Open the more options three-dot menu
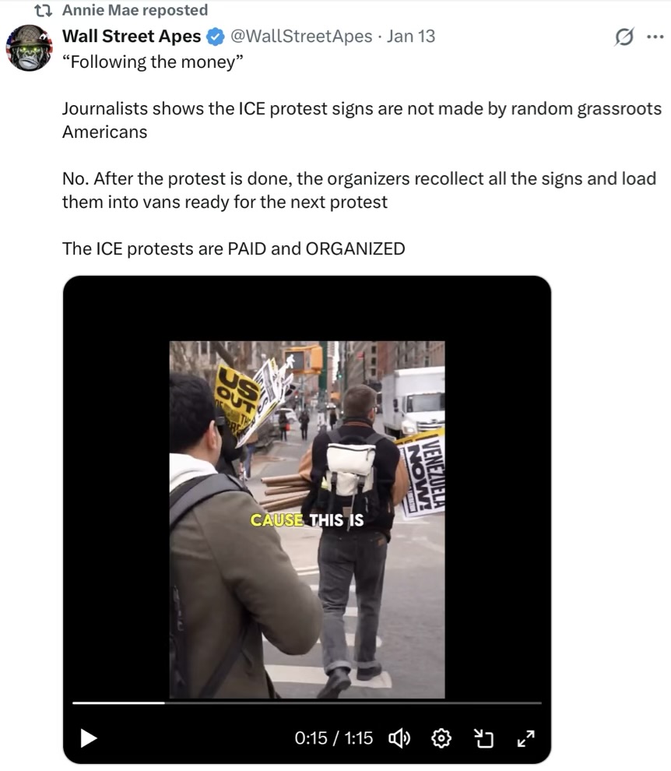This screenshot has width=671, height=771. 655,37
